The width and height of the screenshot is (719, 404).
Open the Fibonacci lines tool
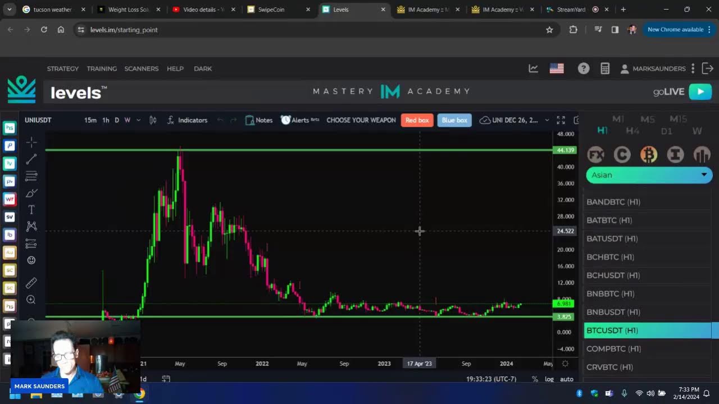click(31, 176)
